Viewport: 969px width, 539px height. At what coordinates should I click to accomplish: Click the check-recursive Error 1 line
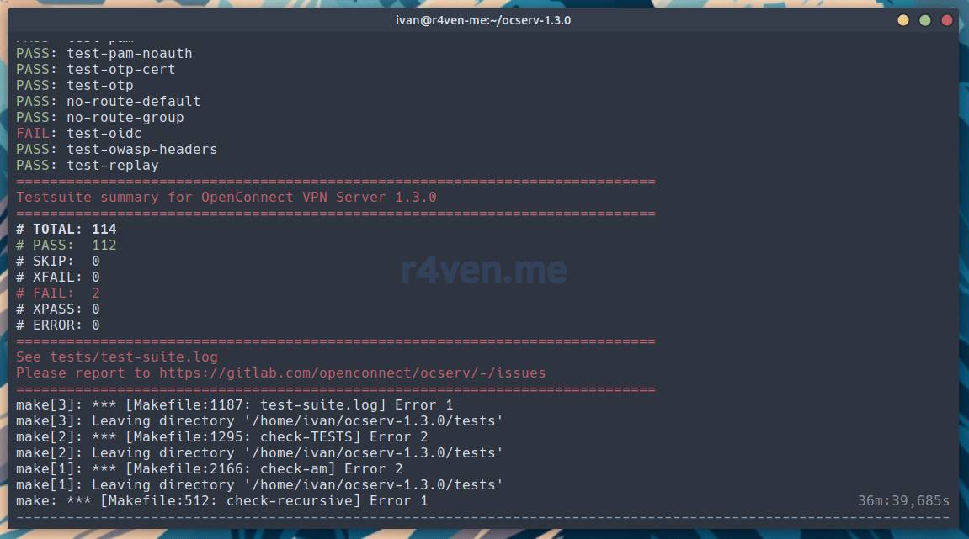[221, 500]
